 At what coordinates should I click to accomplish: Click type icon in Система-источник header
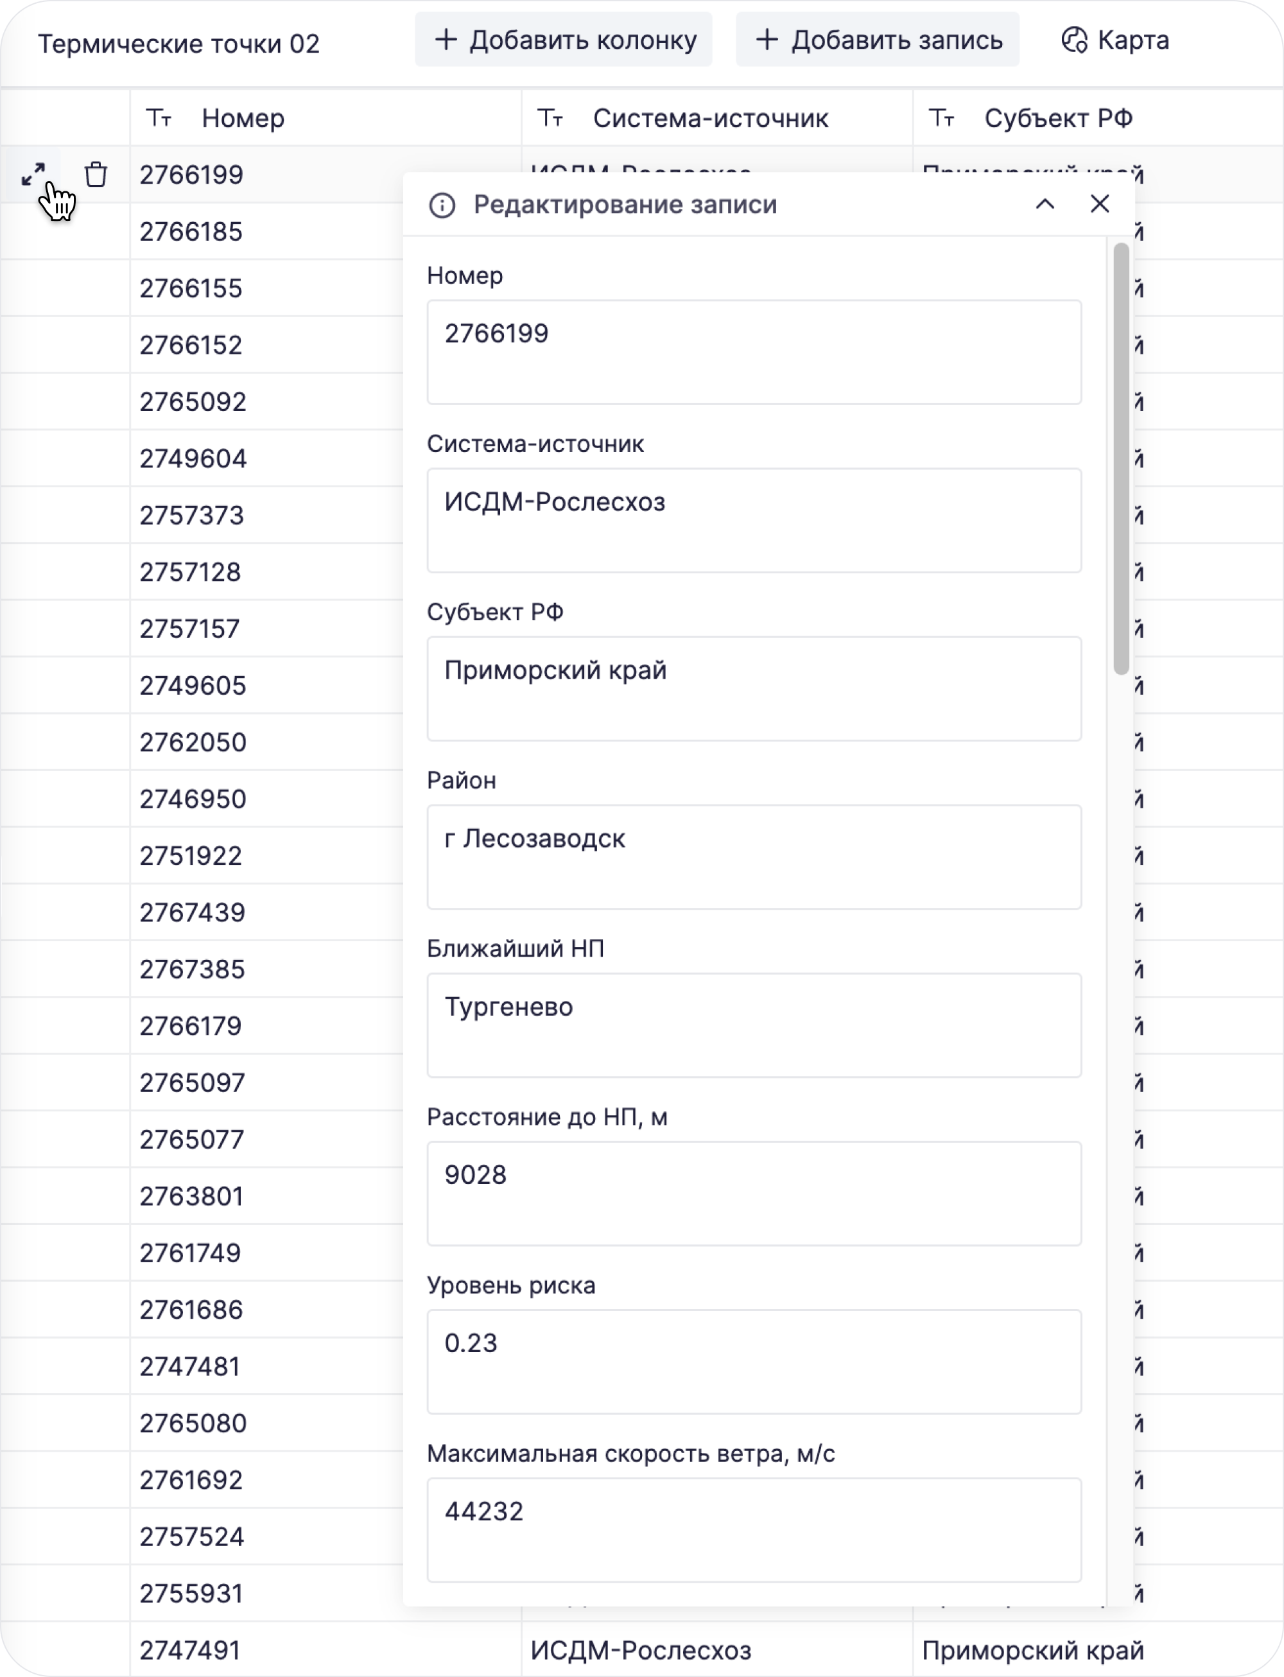coord(550,119)
